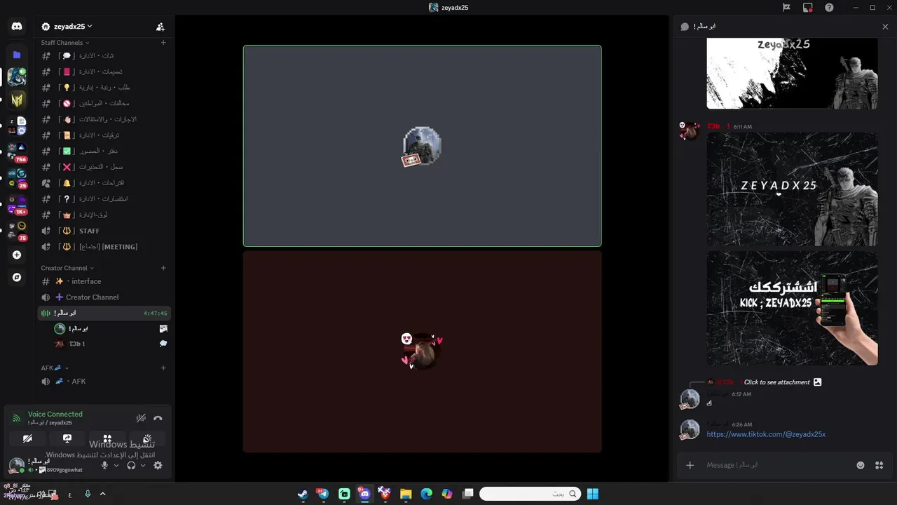Select user Ƹ3b in voice channel list
The width and height of the screenshot is (897, 505).
click(x=111, y=344)
